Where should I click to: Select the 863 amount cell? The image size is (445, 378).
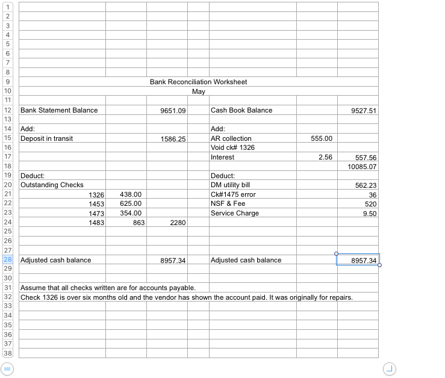point(126,222)
